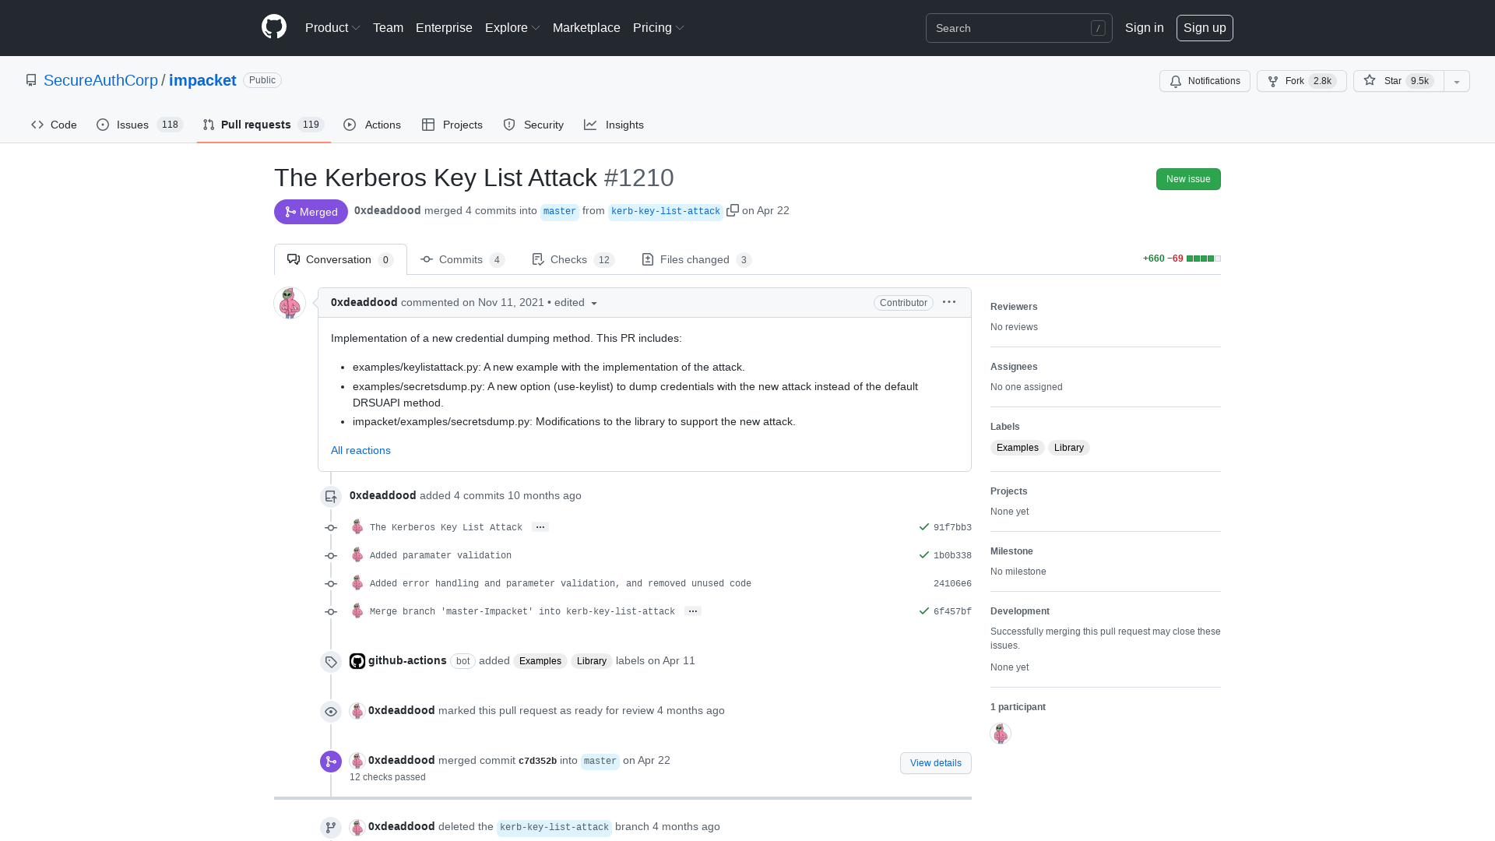Open the Product dropdown menu
Viewport: 1495px width, 841px height.
332,27
